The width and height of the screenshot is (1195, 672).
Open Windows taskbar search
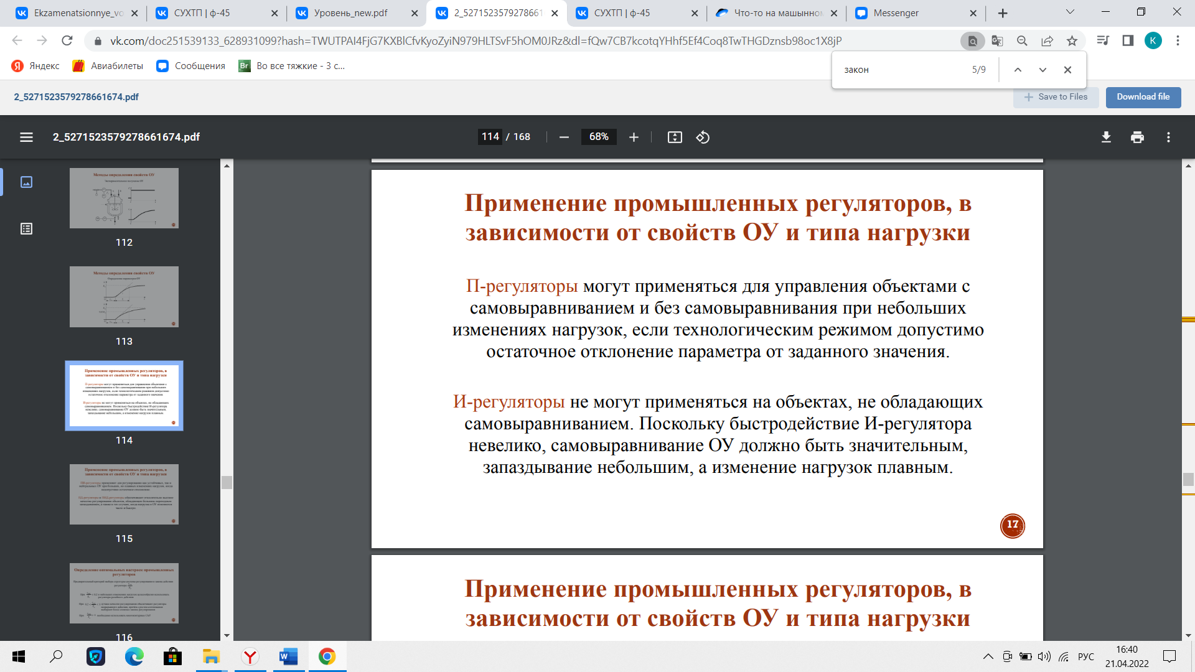pyautogui.click(x=56, y=656)
